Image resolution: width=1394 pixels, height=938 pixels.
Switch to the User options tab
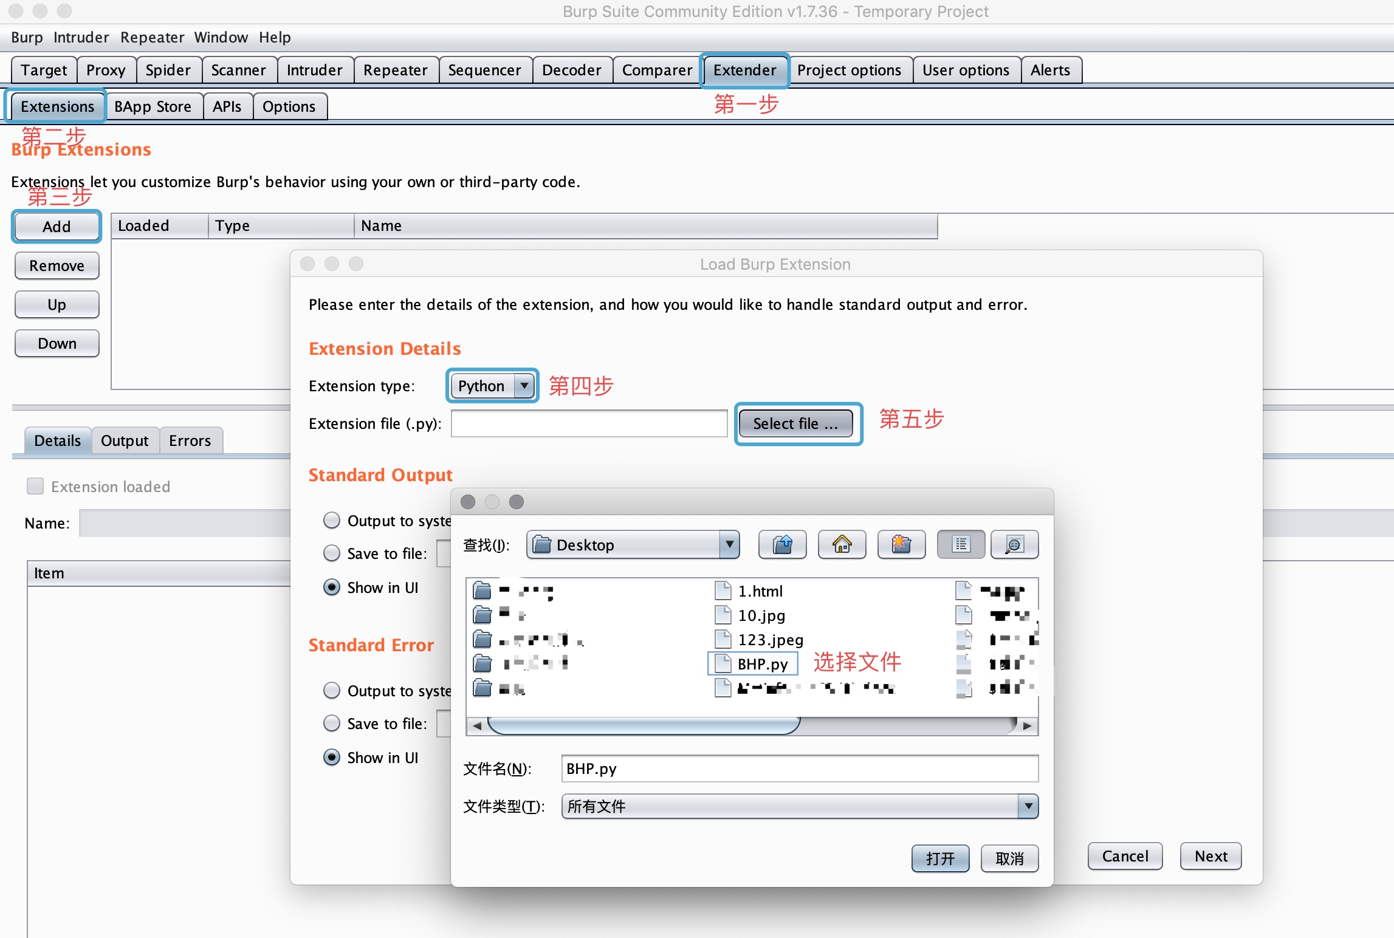966,70
